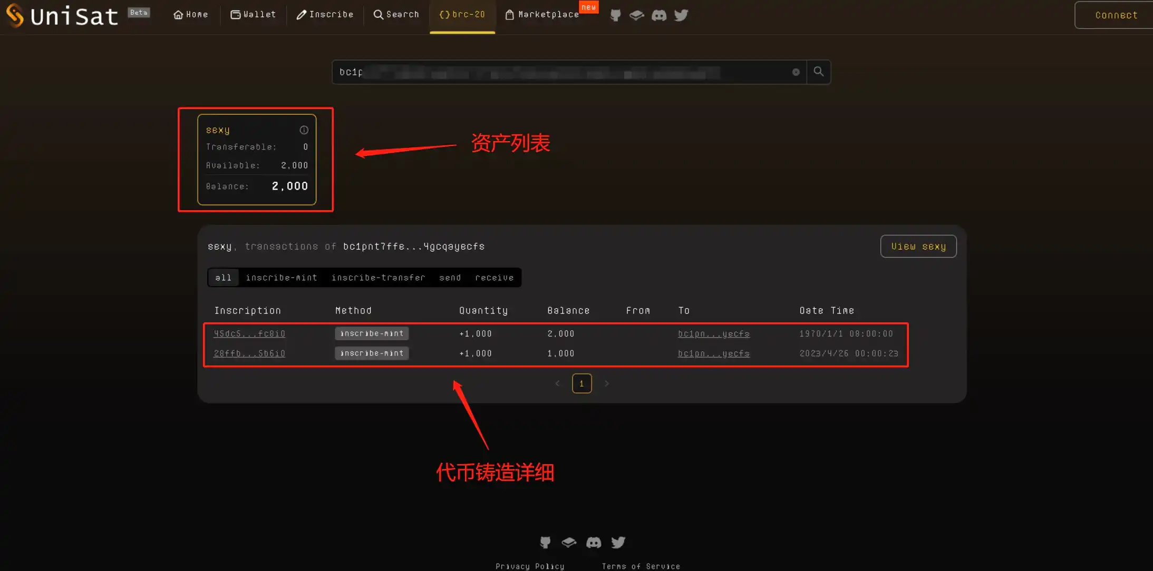Navigate to next page using arrow
The width and height of the screenshot is (1153, 571).
point(607,383)
